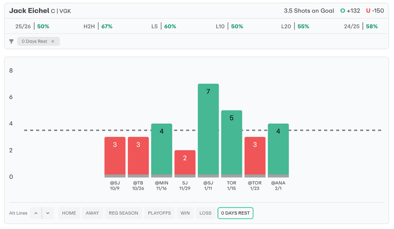
Task: Filter by WIN games
Action: tap(185, 213)
